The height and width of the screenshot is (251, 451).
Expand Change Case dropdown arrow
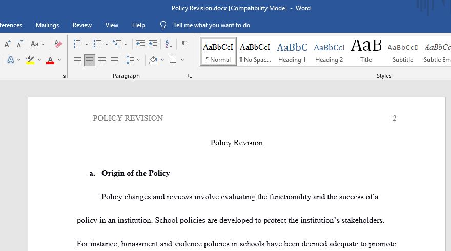tap(43, 44)
